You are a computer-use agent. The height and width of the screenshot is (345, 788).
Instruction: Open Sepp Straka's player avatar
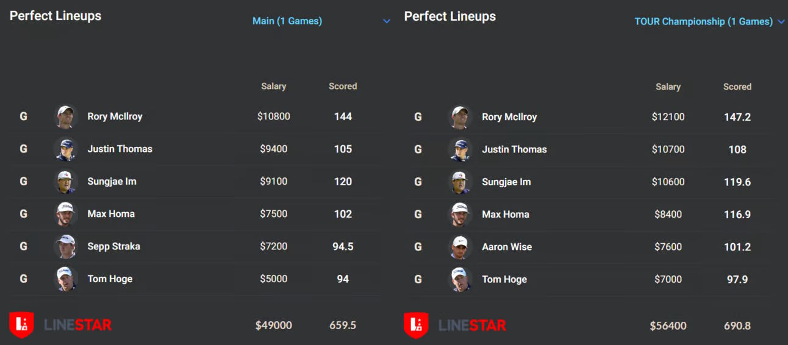(x=65, y=246)
